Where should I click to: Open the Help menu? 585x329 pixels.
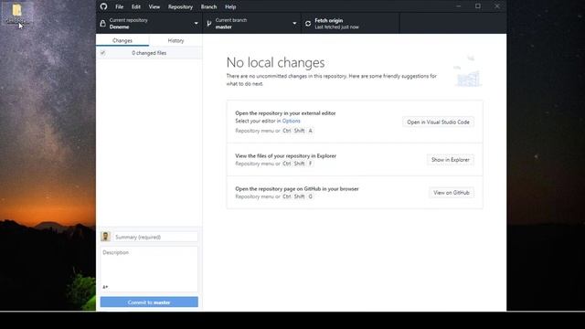tap(230, 6)
